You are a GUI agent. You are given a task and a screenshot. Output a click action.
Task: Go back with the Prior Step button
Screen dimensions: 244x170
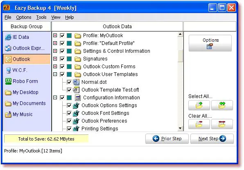167,139
